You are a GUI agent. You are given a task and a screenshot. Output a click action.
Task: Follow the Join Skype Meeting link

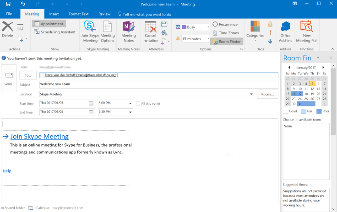(39, 136)
